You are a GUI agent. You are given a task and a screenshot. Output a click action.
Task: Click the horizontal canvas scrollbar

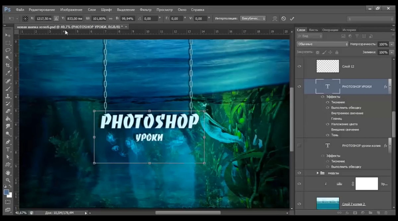188,213
